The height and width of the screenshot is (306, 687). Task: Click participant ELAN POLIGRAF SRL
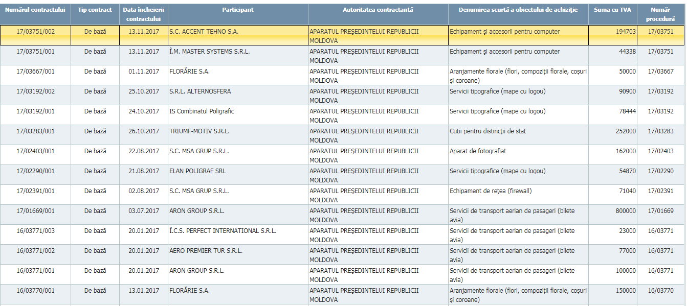(x=197, y=171)
